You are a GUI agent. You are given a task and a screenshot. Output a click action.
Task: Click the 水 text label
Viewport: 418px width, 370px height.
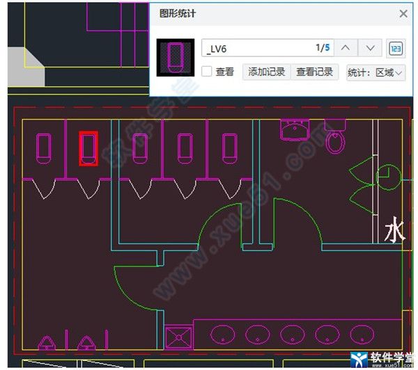(x=394, y=231)
